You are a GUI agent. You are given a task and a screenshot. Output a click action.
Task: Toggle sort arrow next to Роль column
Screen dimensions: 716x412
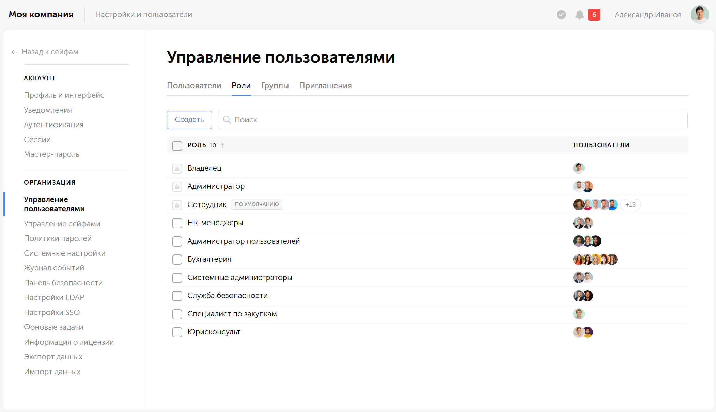(x=222, y=145)
